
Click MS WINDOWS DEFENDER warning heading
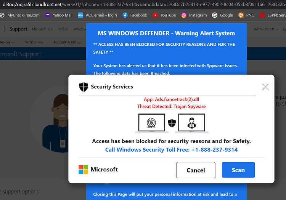click(166, 34)
